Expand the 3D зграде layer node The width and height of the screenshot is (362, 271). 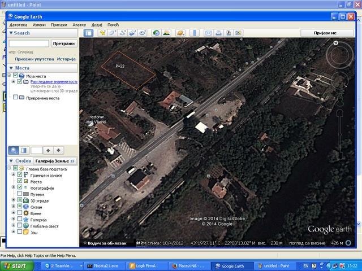(14, 200)
